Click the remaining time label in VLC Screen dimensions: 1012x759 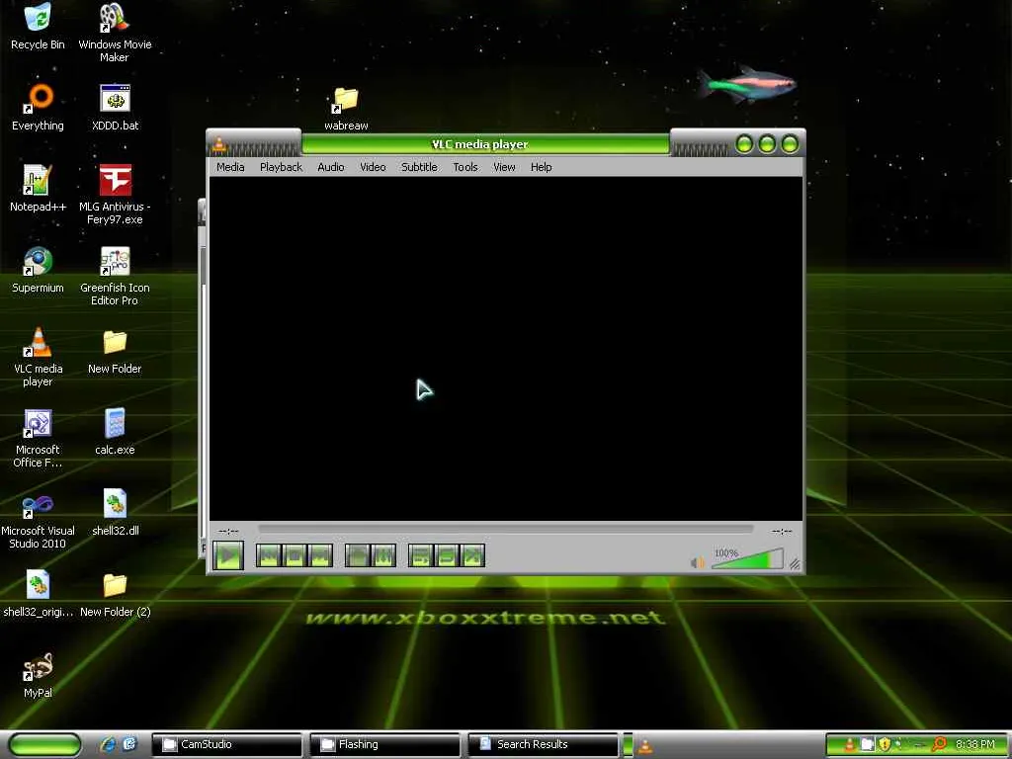[782, 531]
